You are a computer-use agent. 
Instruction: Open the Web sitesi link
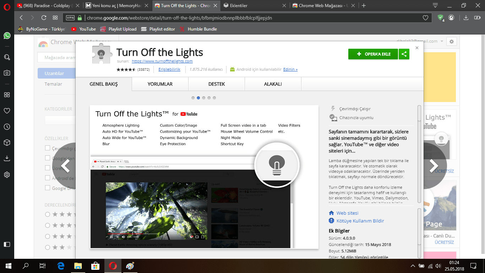point(348,213)
